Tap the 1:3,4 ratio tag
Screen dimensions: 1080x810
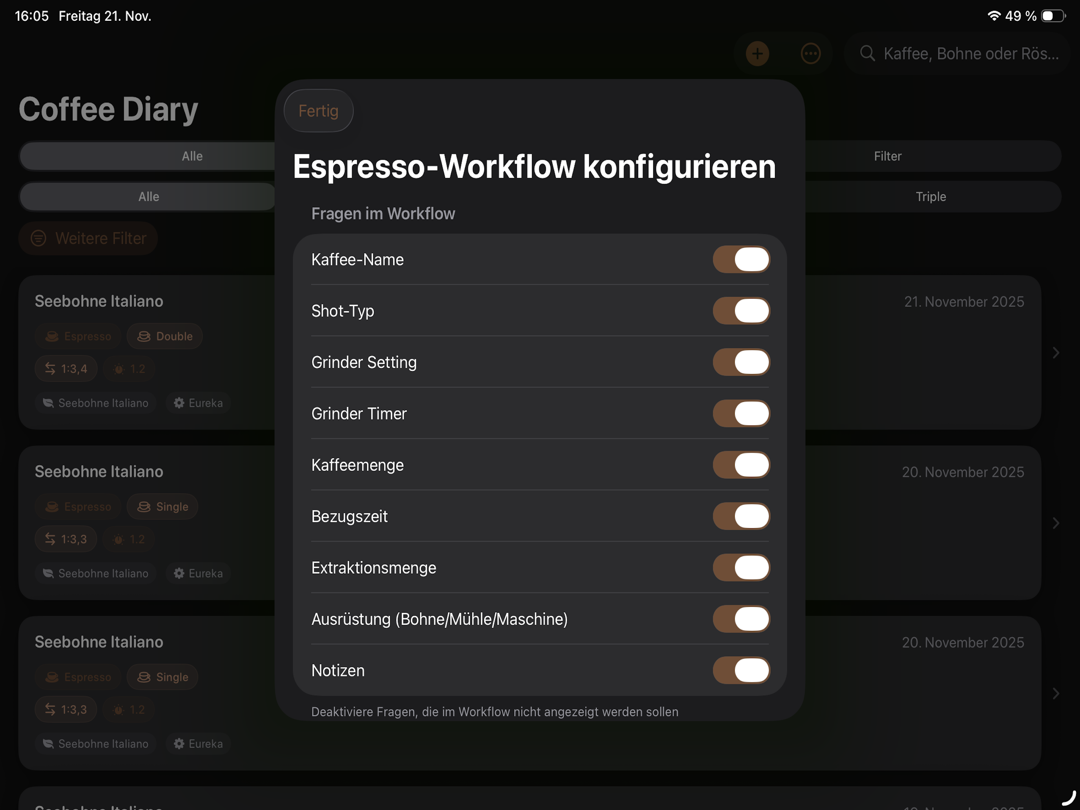66,369
